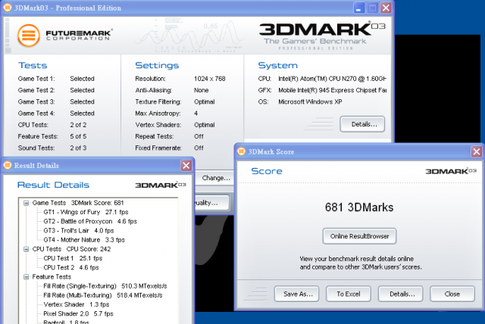Select CPU Test 1 25.1 fps row
The width and height of the screenshot is (485, 324).
(x=73, y=258)
